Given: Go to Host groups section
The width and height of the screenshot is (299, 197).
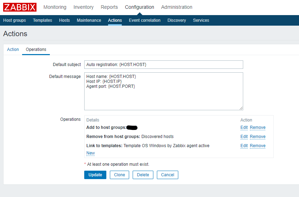Looking at the screenshot, I should 14,20.
